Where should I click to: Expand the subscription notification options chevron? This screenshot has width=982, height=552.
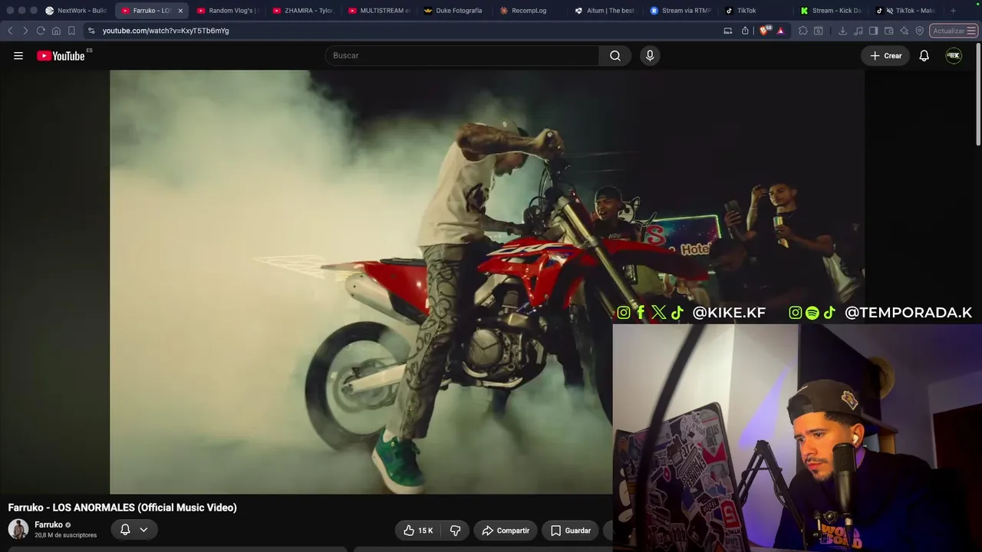(143, 529)
